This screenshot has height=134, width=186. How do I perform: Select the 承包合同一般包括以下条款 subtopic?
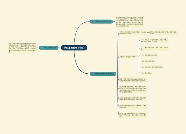[128, 57]
